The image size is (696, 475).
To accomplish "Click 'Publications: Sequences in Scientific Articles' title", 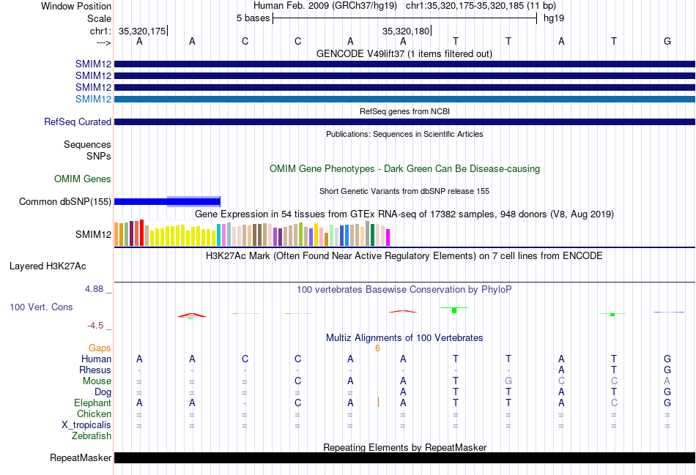I will [404, 134].
